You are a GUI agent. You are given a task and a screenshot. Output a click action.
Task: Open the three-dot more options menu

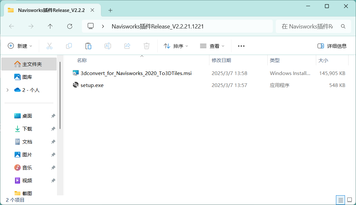coord(241,46)
